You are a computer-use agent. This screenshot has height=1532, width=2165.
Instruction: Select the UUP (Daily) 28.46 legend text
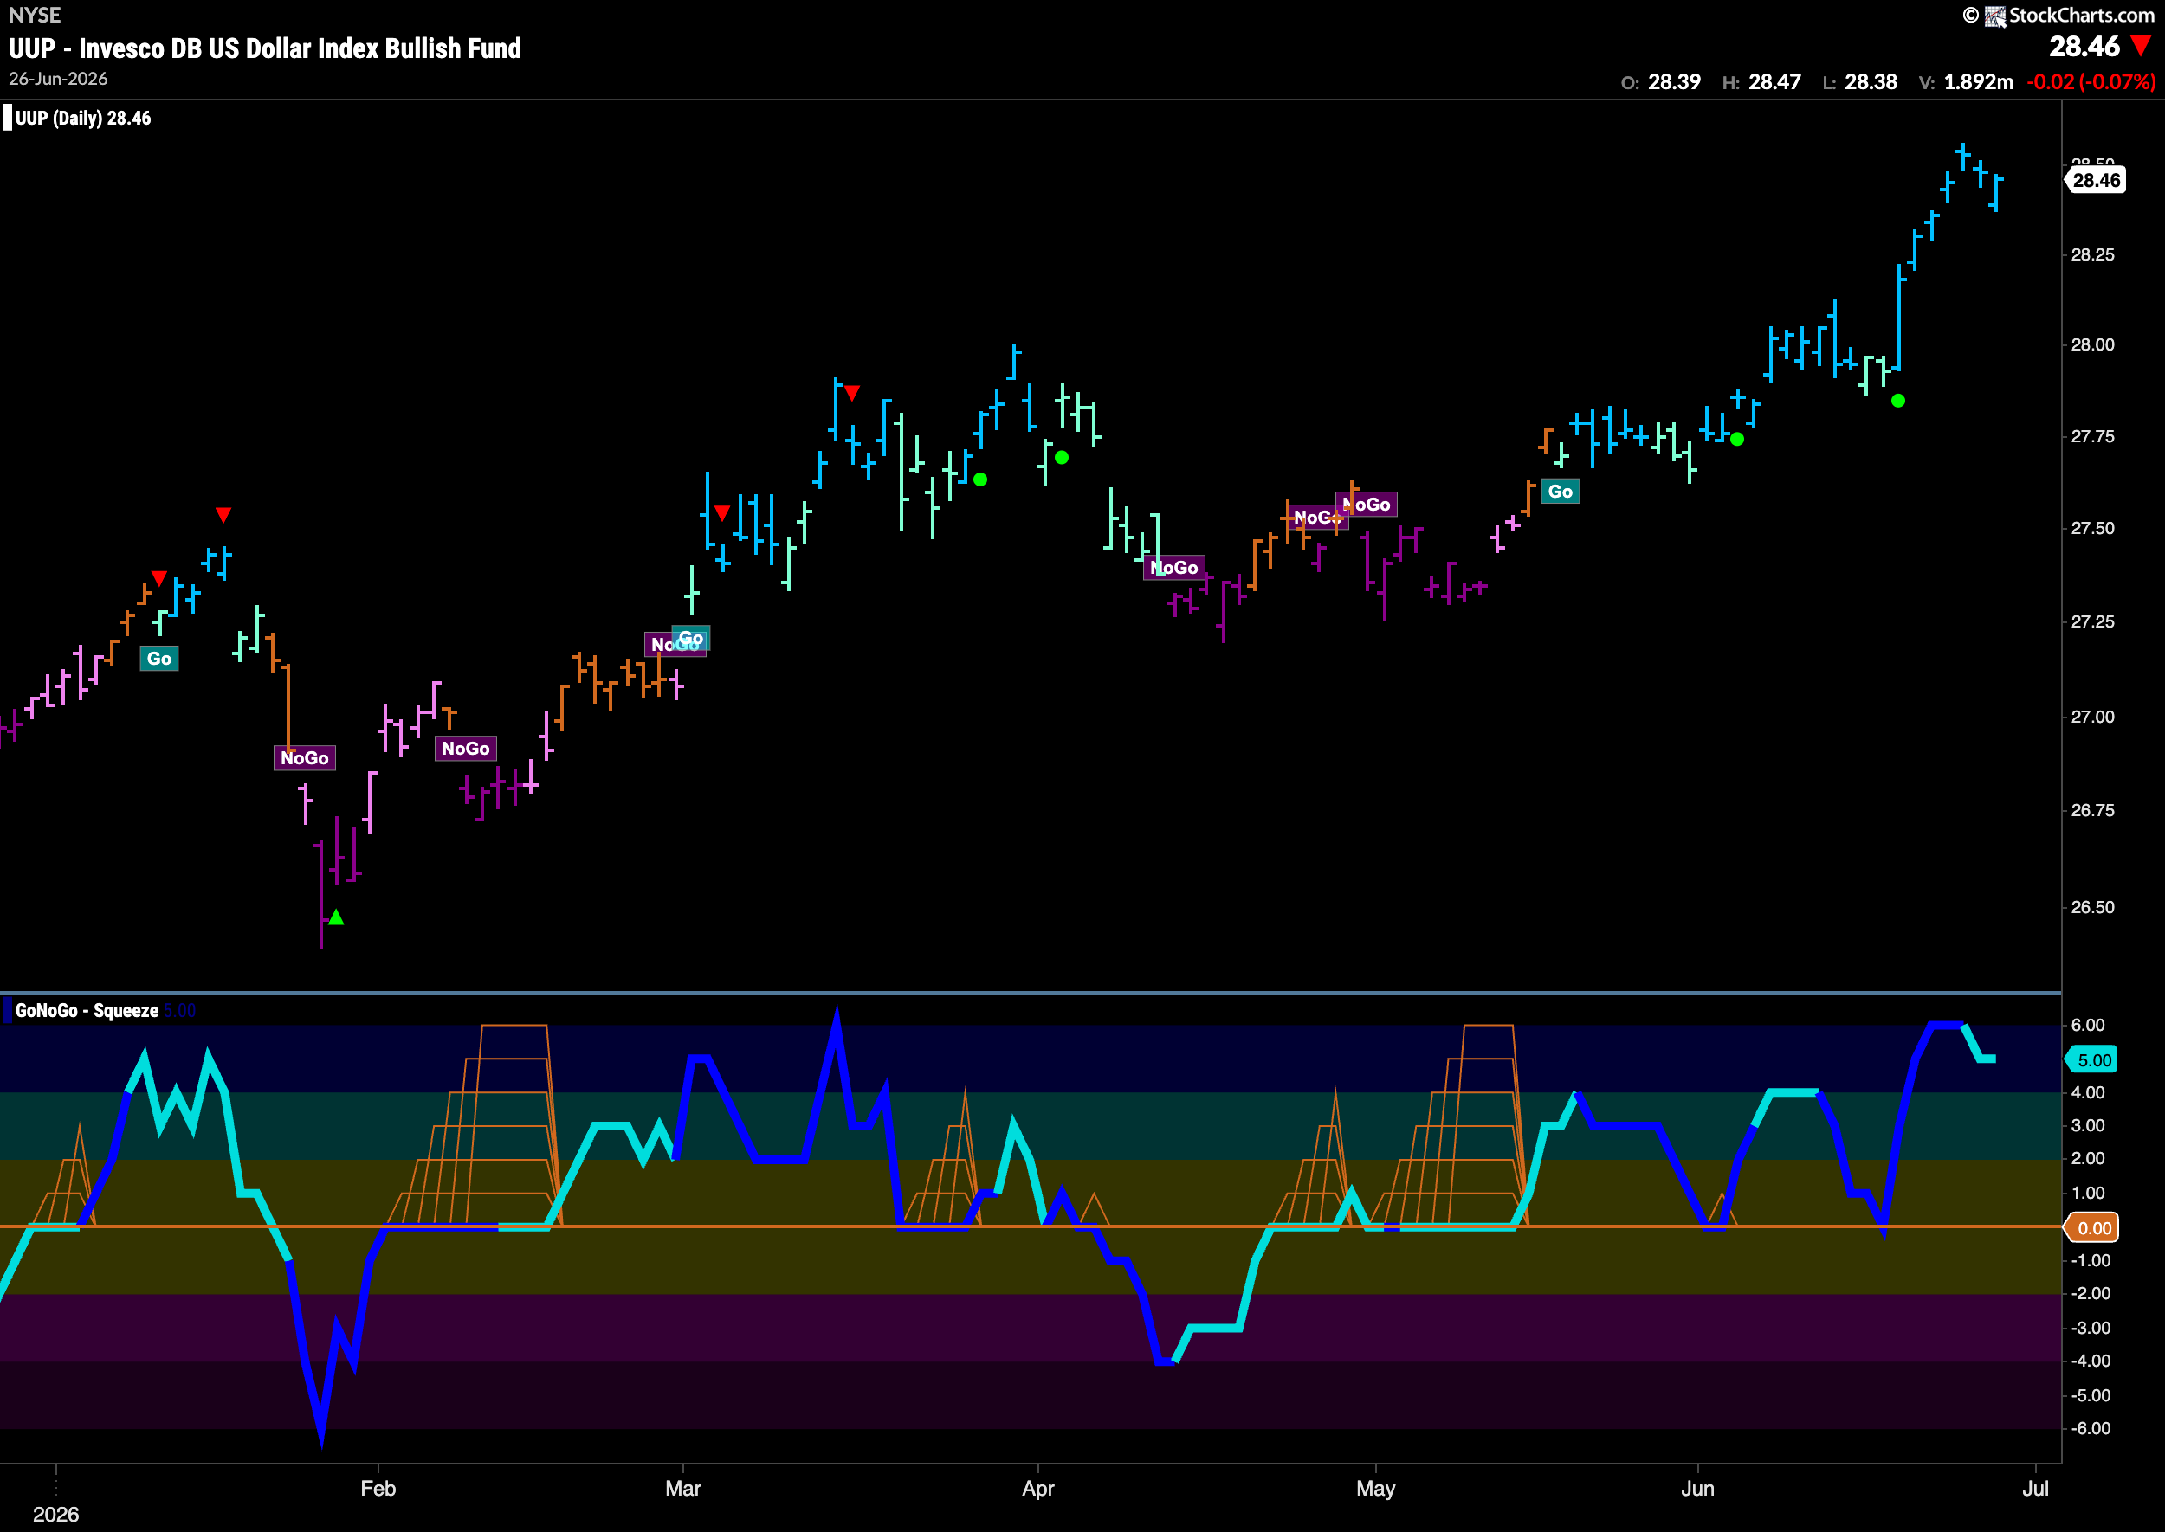[x=83, y=118]
